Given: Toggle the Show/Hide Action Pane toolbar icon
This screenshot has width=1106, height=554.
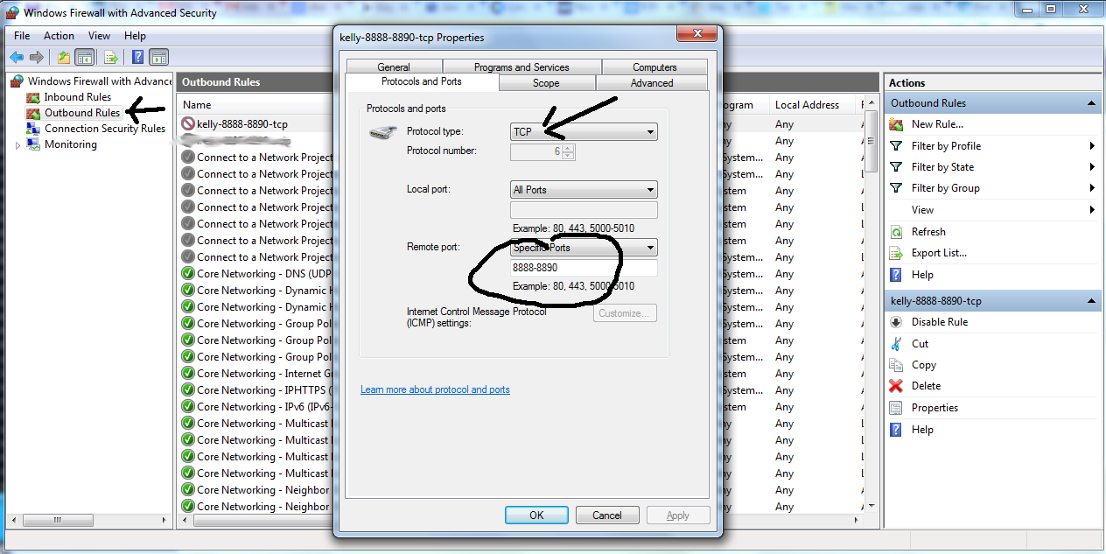Looking at the screenshot, I should (158, 58).
